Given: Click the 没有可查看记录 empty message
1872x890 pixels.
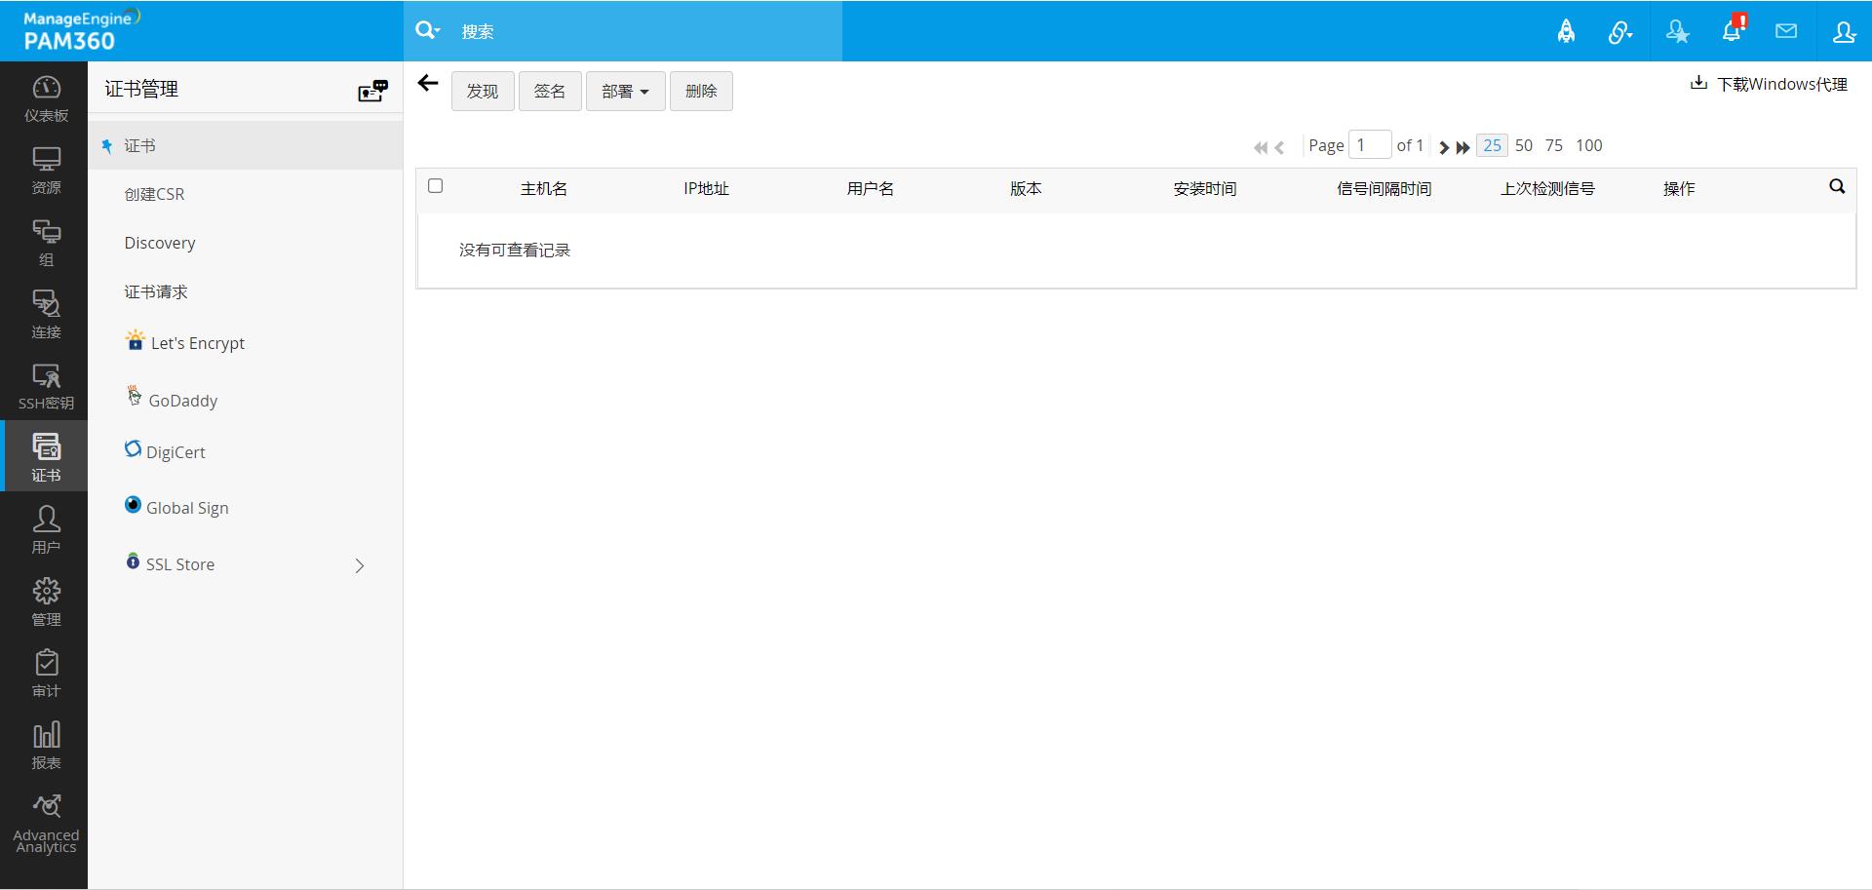Looking at the screenshot, I should coord(515,251).
